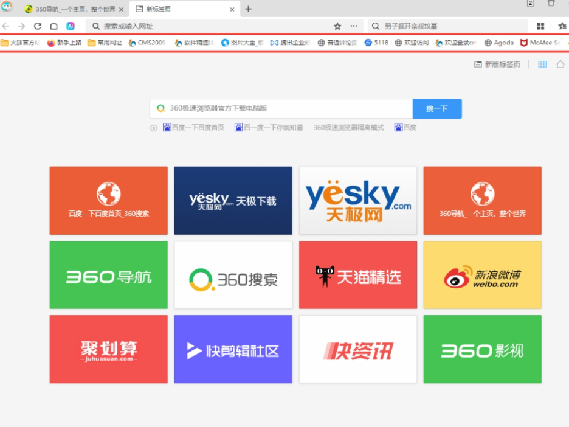
Task: Click the 搜一下 search button
Action: pos(437,108)
